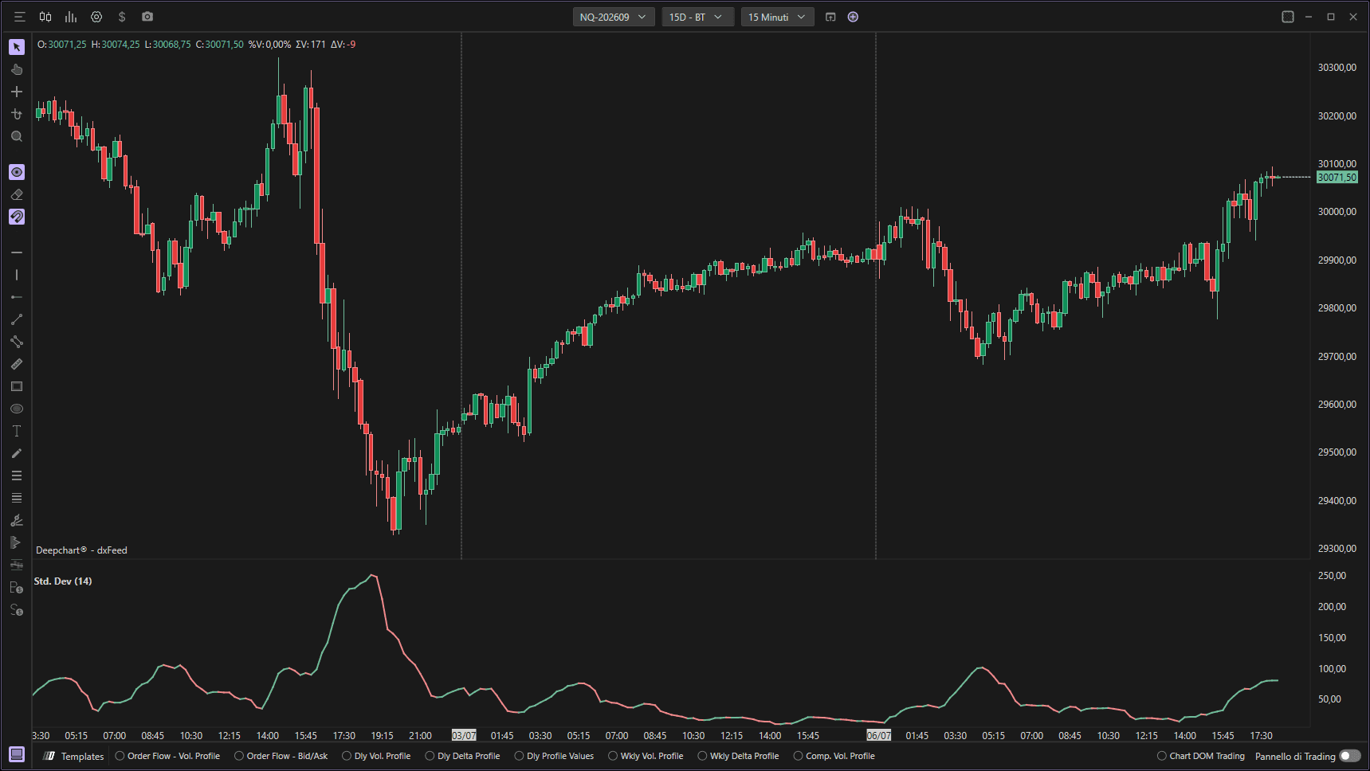Click the 06/07 date marker
This screenshot has height=771, width=1370.
(879, 735)
